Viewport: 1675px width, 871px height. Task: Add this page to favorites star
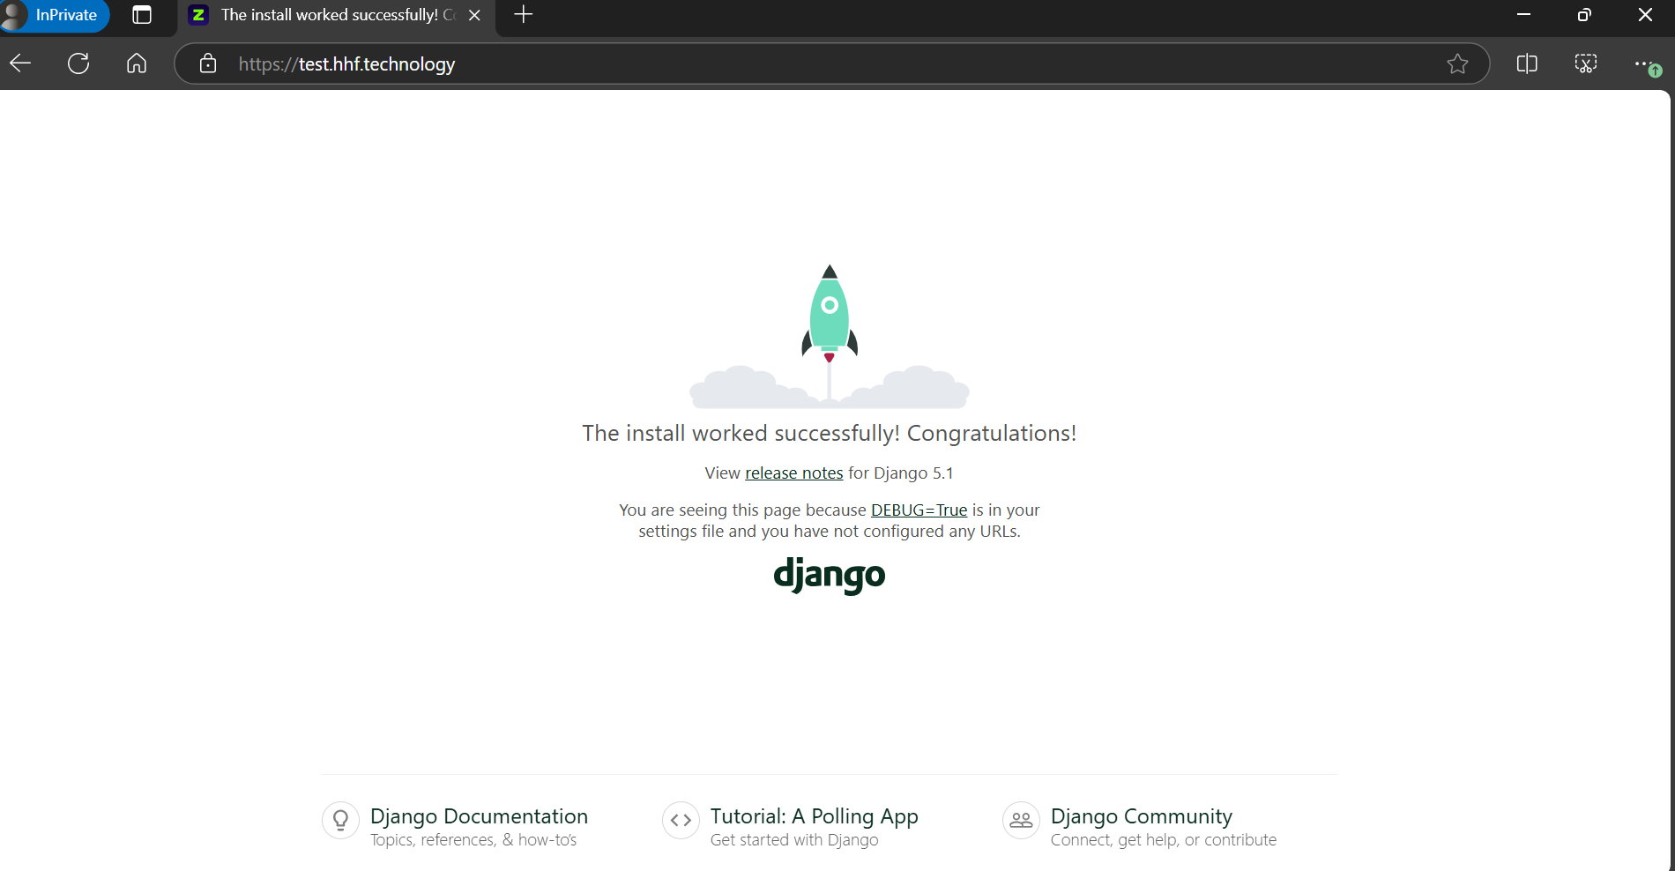click(x=1457, y=63)
